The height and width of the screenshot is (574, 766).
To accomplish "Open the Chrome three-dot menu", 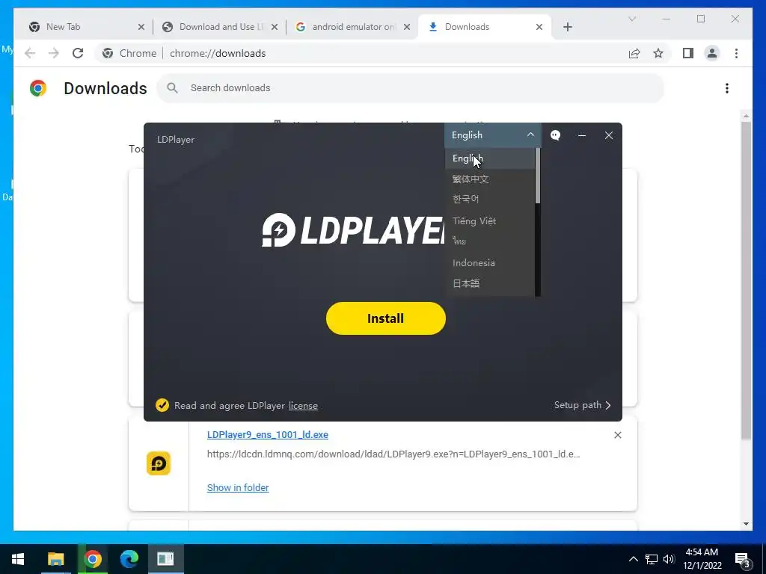I will (x=736, y=53).
